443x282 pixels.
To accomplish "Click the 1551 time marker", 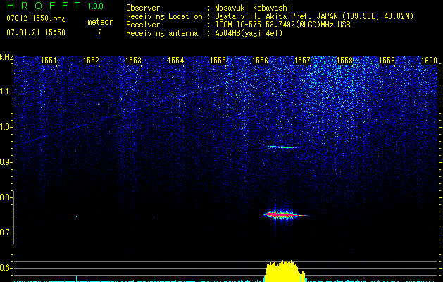I will tap(49, 61).
